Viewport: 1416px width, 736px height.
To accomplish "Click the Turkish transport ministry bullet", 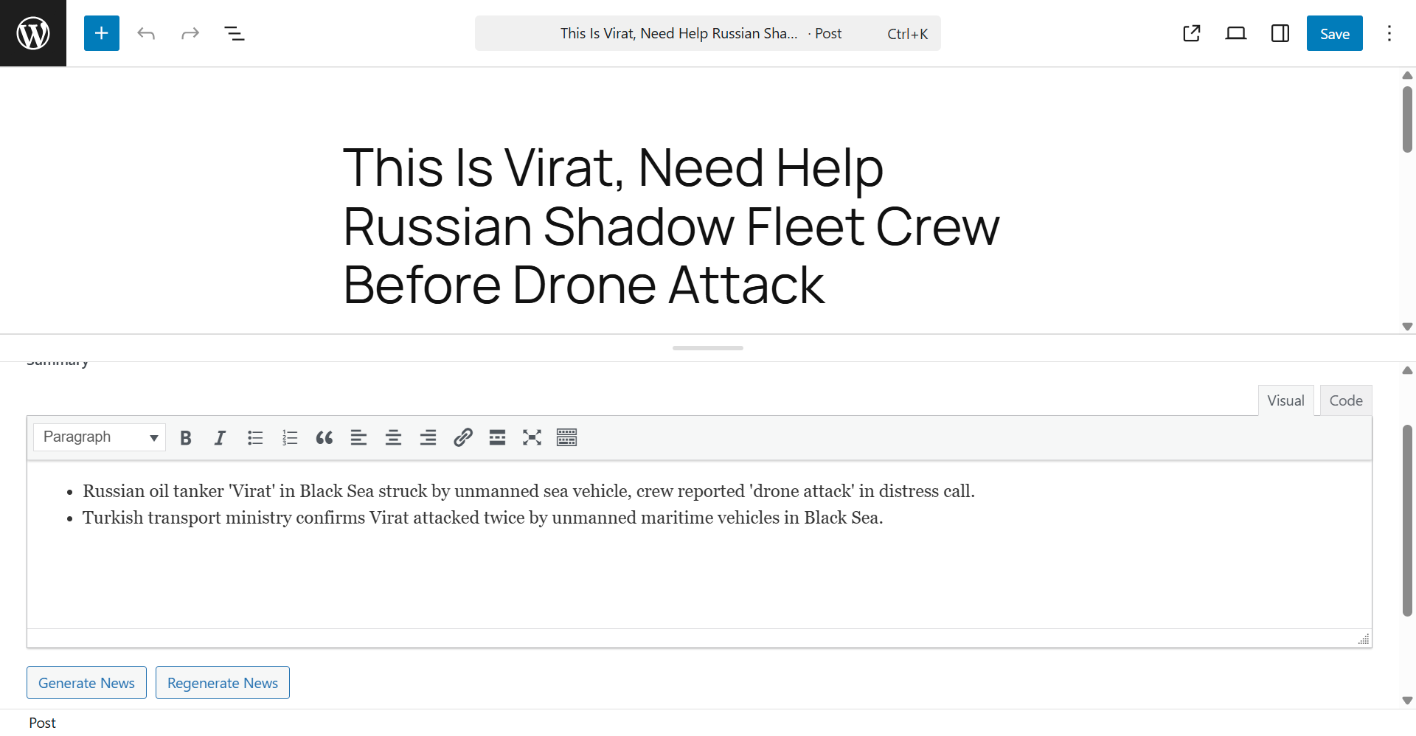I will [x=482, y=518].
